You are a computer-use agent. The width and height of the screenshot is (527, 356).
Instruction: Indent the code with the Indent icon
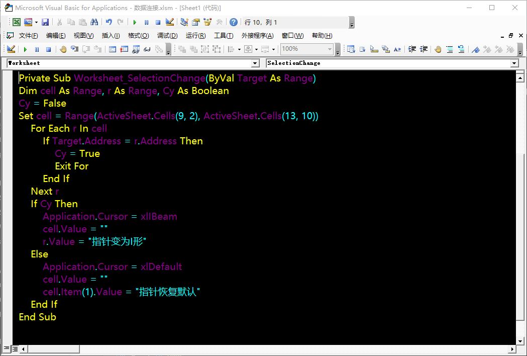(412, 49)
